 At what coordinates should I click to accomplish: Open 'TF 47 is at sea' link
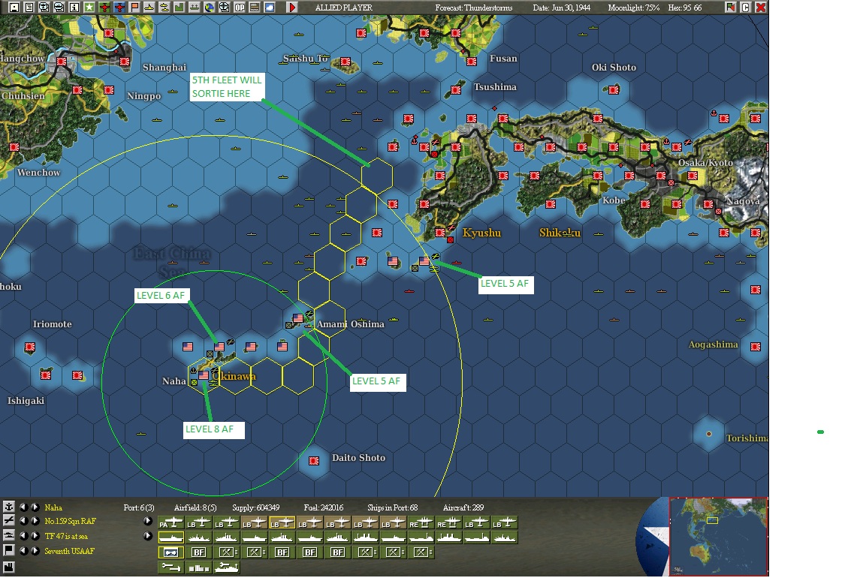[x=66, y=536]
